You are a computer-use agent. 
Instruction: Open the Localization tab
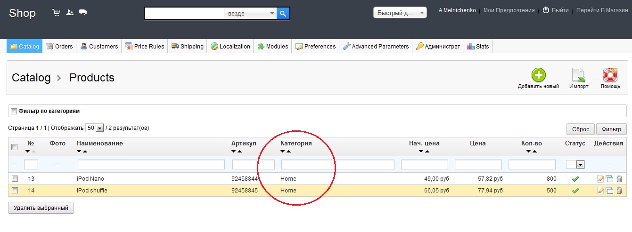tap(230, 46)
